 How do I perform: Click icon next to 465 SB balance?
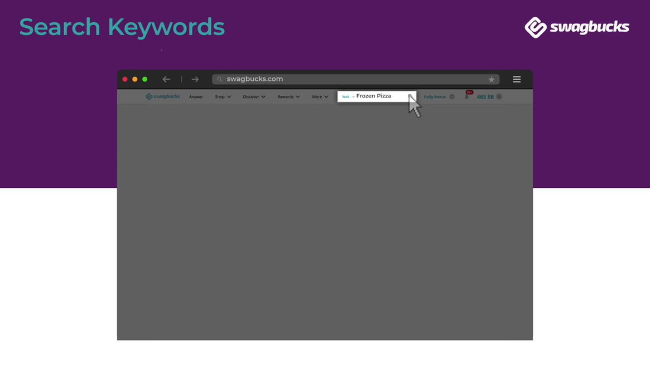pyautogui.click(x=499, y=96)
